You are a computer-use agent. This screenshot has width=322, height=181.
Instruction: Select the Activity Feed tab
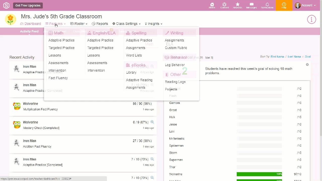point(29,31)
